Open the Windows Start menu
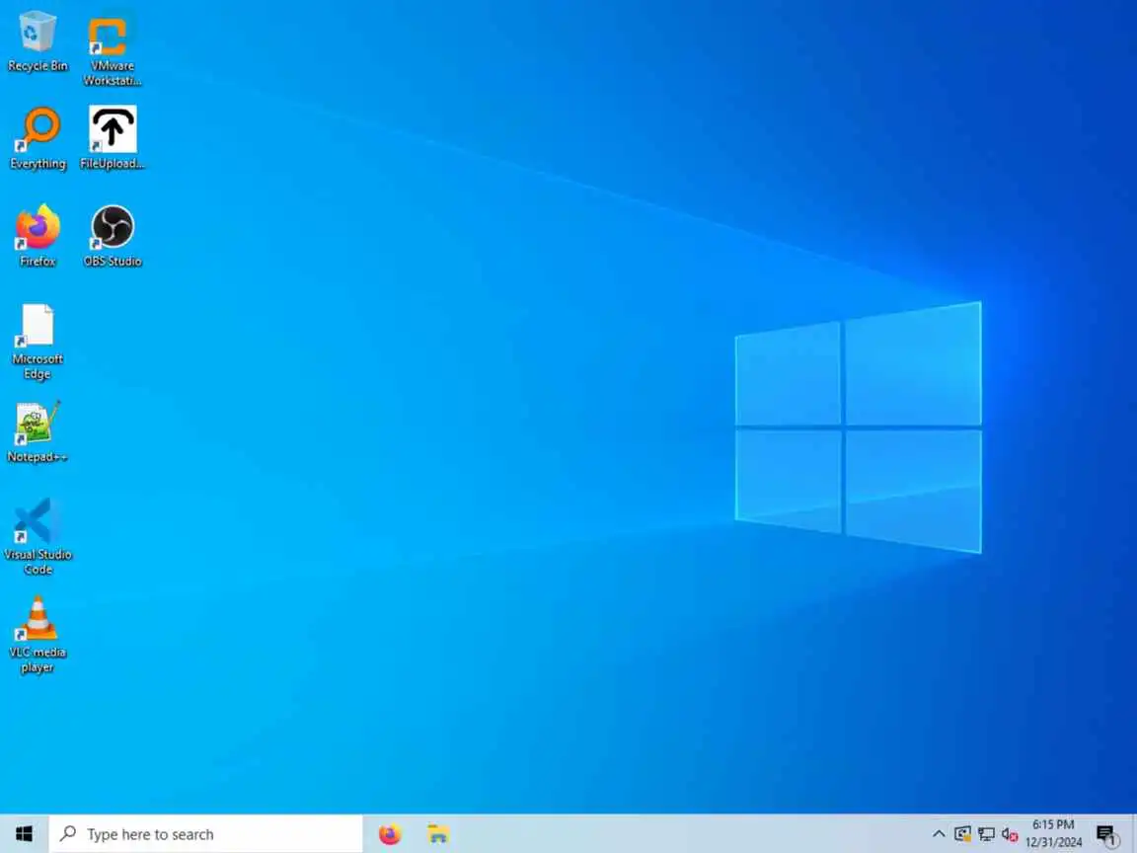The height and width of the screenshot is (853, 1137). click(24, 834)
